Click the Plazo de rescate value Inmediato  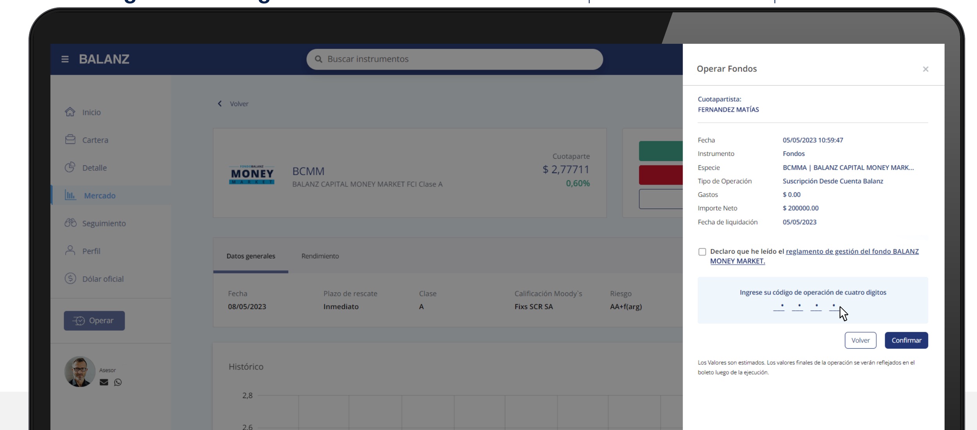pyautogui.click(x=341, y=307)
